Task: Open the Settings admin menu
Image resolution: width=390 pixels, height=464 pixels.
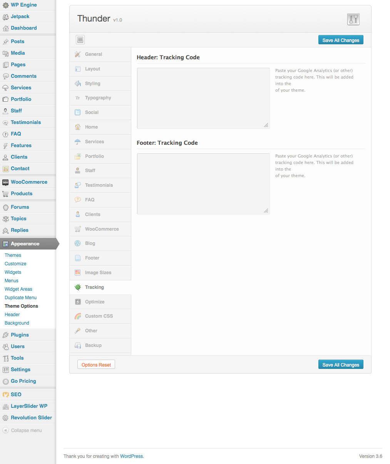Action: [x=28, y=370]
